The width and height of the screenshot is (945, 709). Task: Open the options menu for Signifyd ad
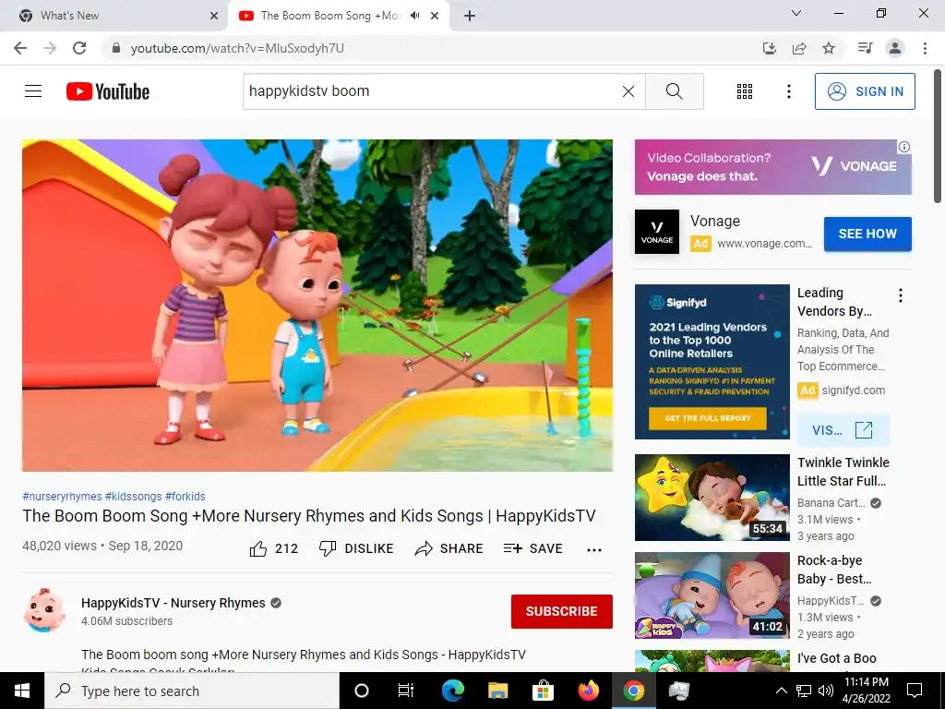pos(901,295)
